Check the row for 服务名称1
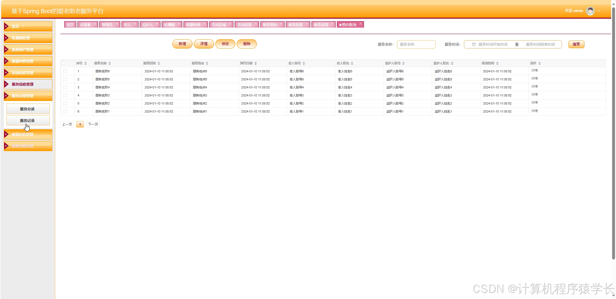Screen dimensions: 616x299 click(65, 111)
